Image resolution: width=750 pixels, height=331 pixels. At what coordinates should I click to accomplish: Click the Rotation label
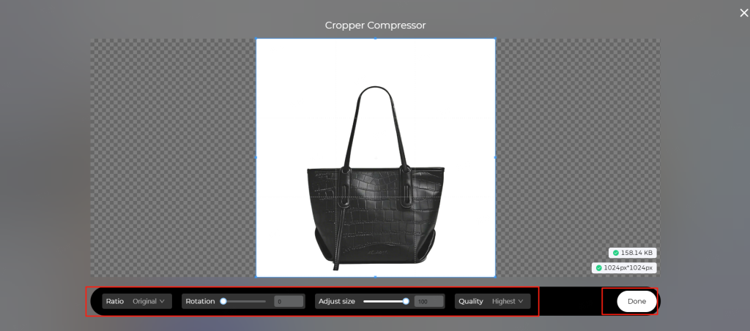pos(200,302)
